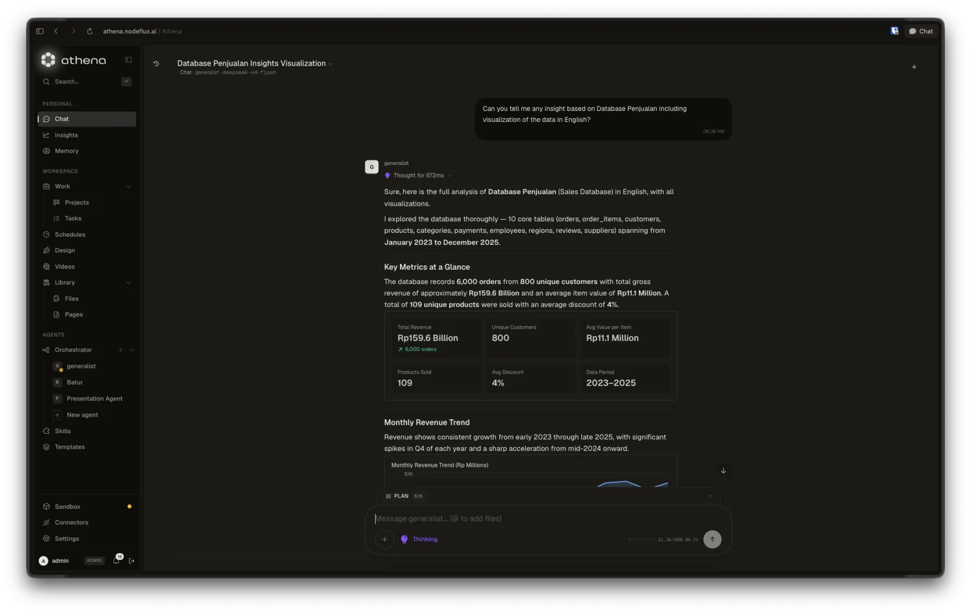Click the Unique Customers metric card
Viewport: 971px width, 613px height.
(x=530, y=338)
